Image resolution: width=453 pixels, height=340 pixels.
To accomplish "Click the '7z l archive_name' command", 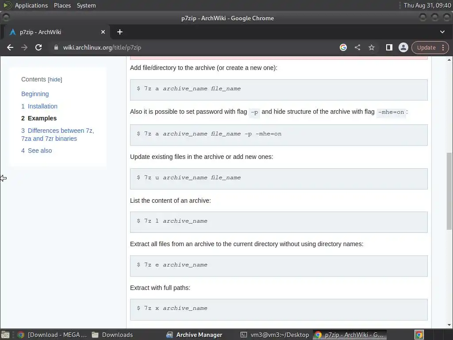I will click(279, 222).
